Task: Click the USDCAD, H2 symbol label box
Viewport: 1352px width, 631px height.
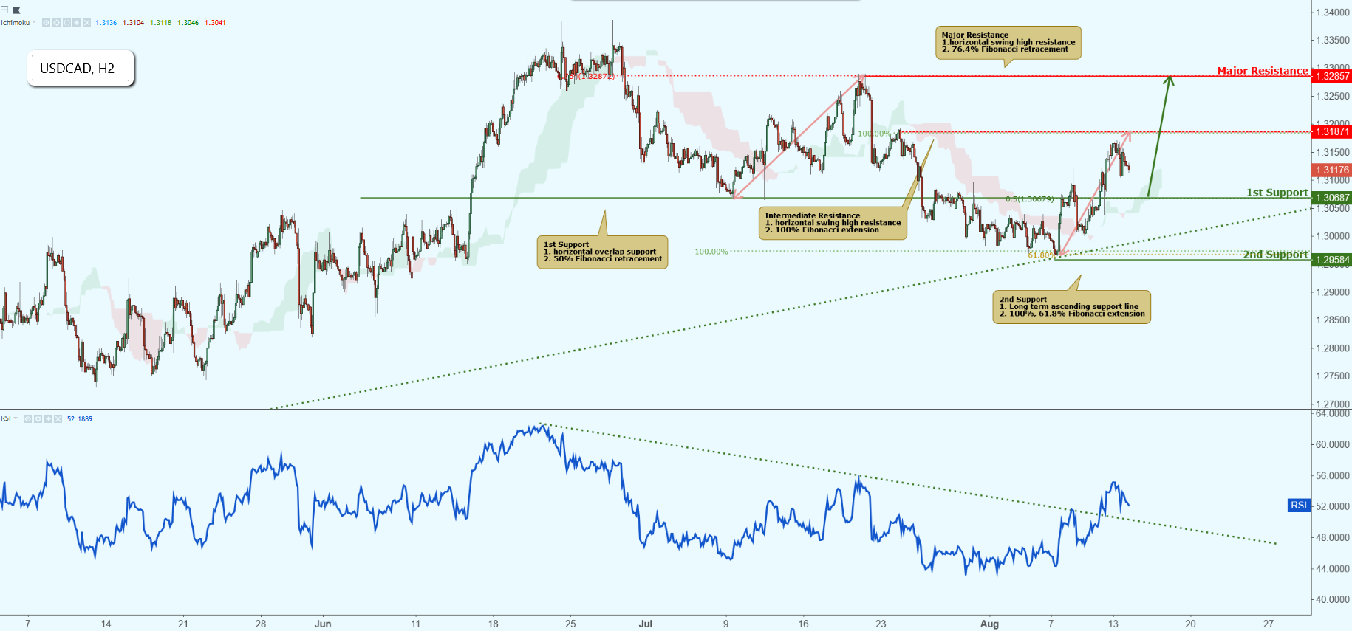Action: [x=81, y=69]
